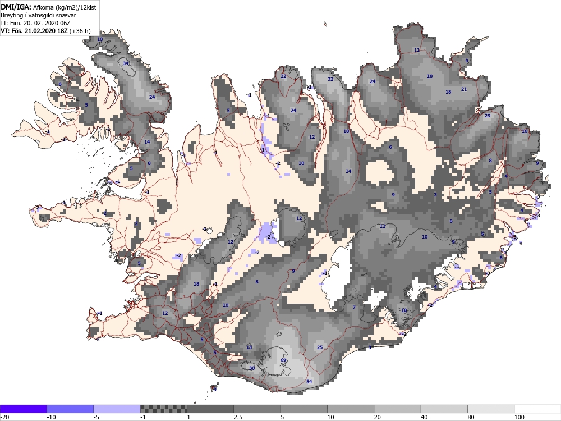
Task: Click the dark purple -20 to -10 legend swatch
Action: click(x=23, y=409)
